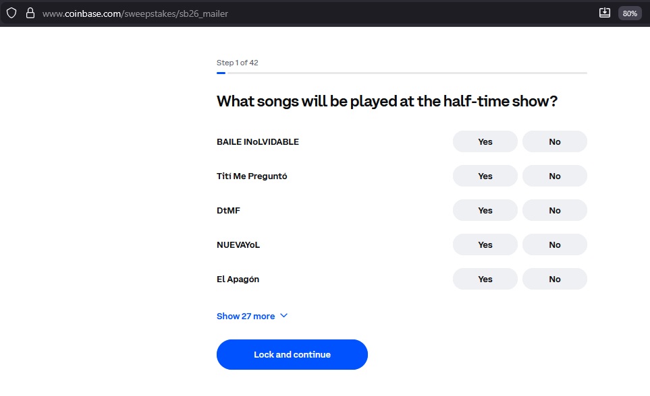Choose No for Tití Me Preguntó
The image size is (650, 396).
554,176
